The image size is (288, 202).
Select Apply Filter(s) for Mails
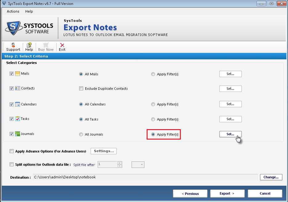point(153,74)
